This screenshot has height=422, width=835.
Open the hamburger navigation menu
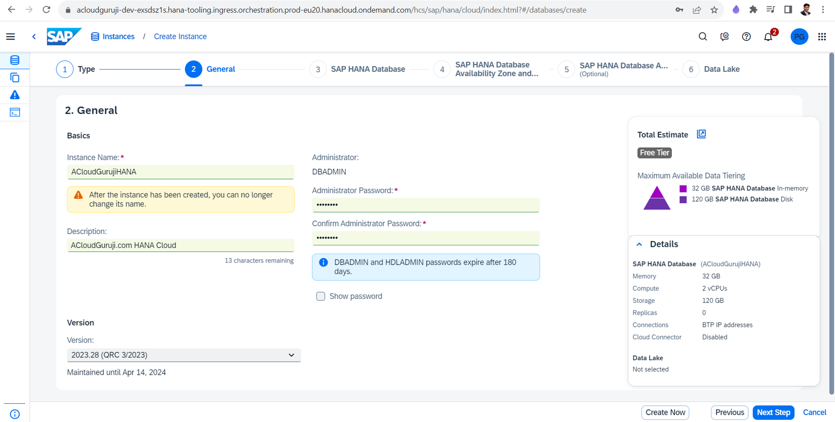pos(10,37)
